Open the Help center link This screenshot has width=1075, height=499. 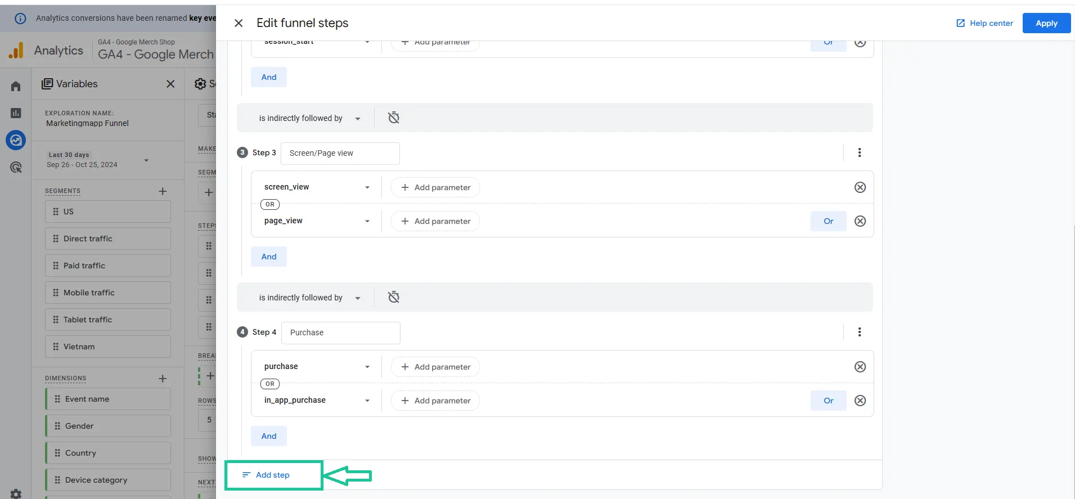(x=984, y=23)
